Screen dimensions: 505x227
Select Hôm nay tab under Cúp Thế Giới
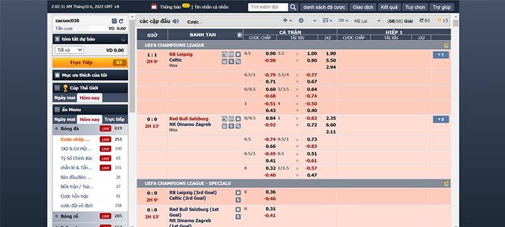coord(90,98)
